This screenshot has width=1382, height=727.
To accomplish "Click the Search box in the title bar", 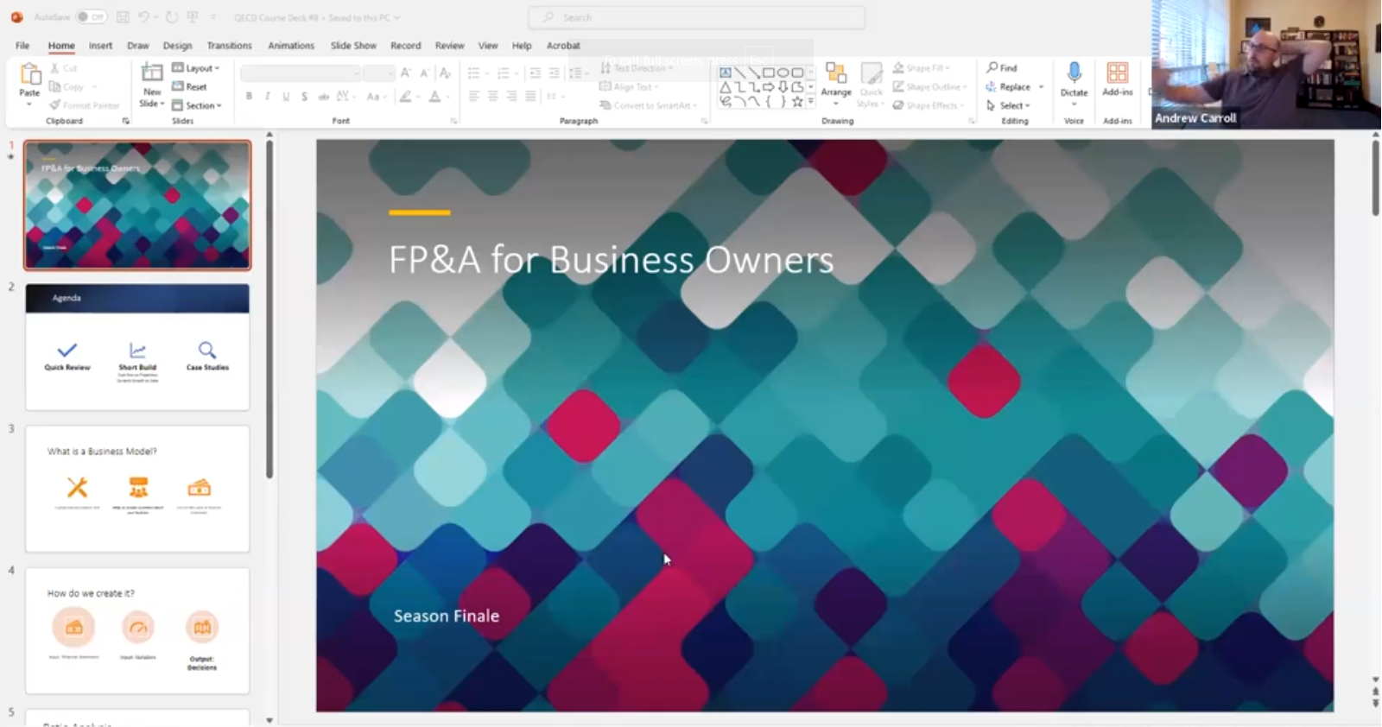I will pos(696,17).
